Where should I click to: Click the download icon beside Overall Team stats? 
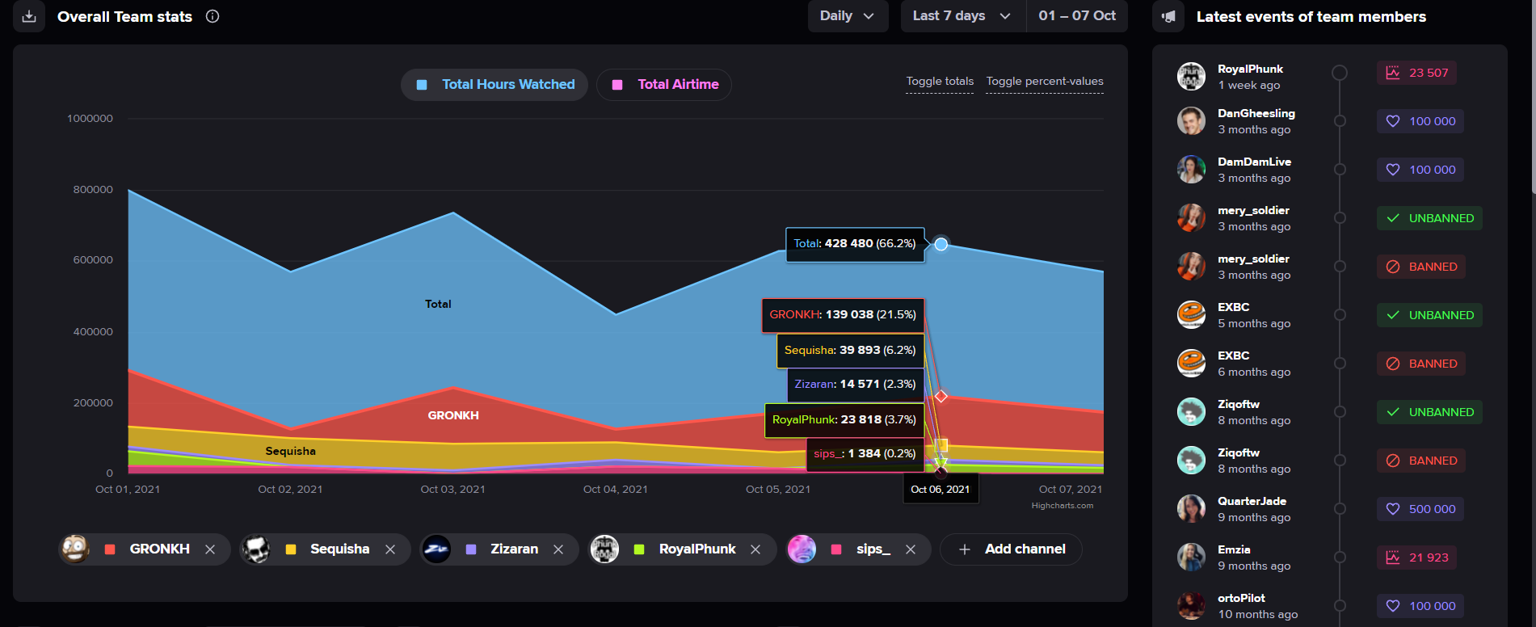click(x=29, y=16)
